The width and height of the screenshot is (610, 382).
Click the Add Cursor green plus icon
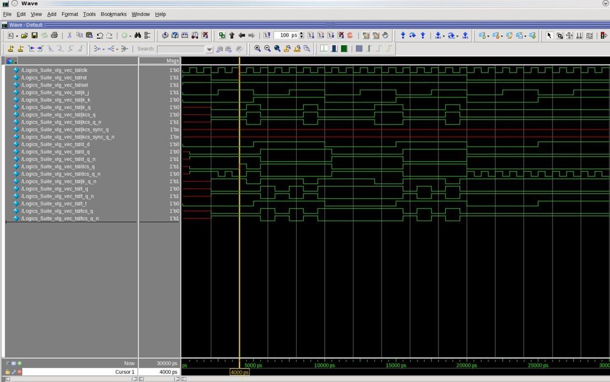(x=20, y=363)
